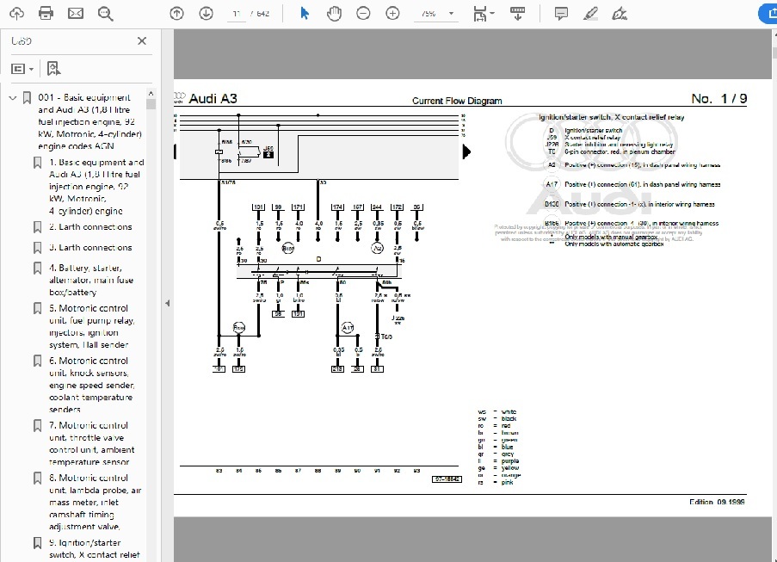
Task: Click bookmark icon beside 2. Earth connections
Action: [x=37, y=227]
